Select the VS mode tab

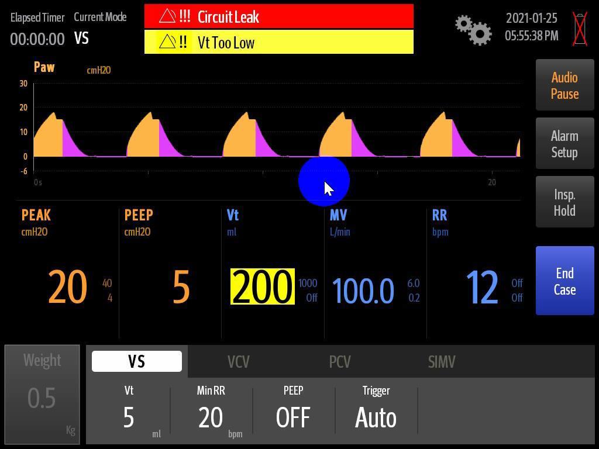[x=137, y=361]
